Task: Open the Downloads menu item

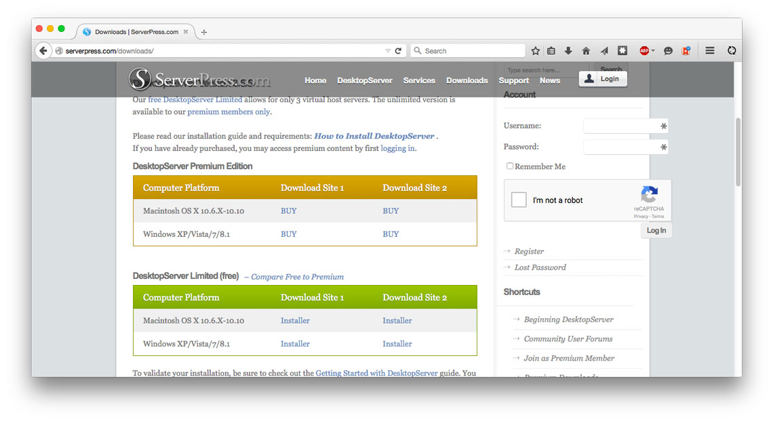Action: 467,80
